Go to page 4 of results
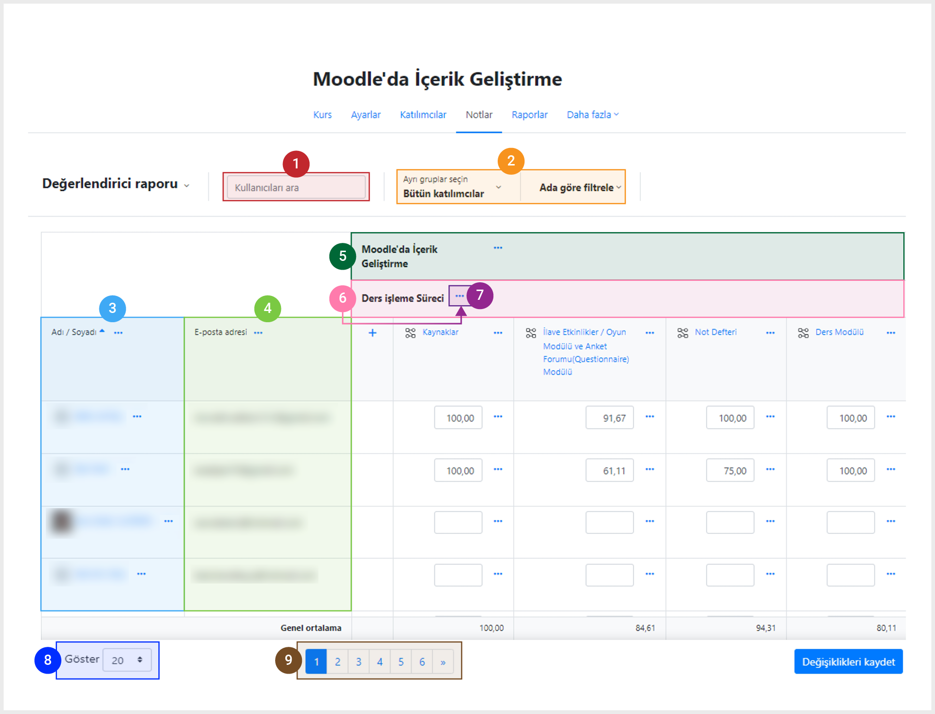935x714 pixels. 380,662
